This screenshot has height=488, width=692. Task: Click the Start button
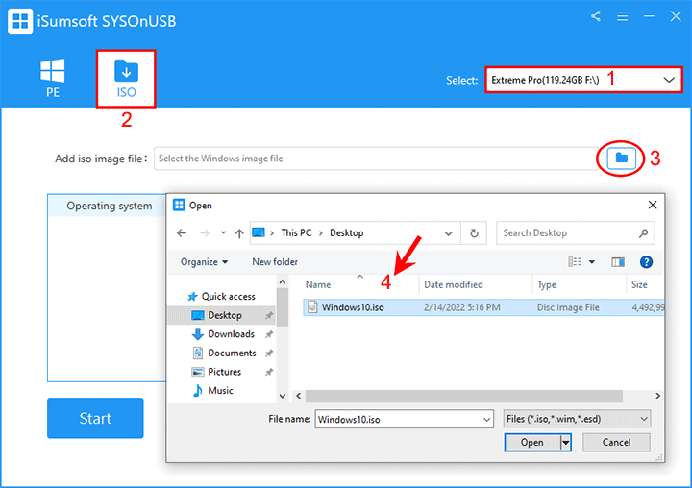pyautogui.click(x=95, y=418)
